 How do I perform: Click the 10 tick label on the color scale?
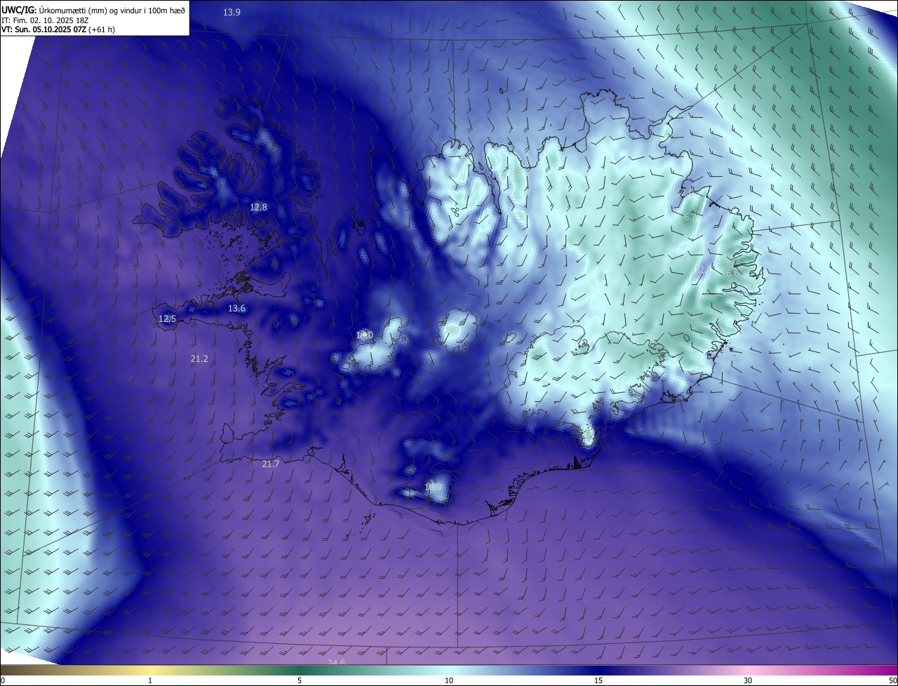point(449,680)
